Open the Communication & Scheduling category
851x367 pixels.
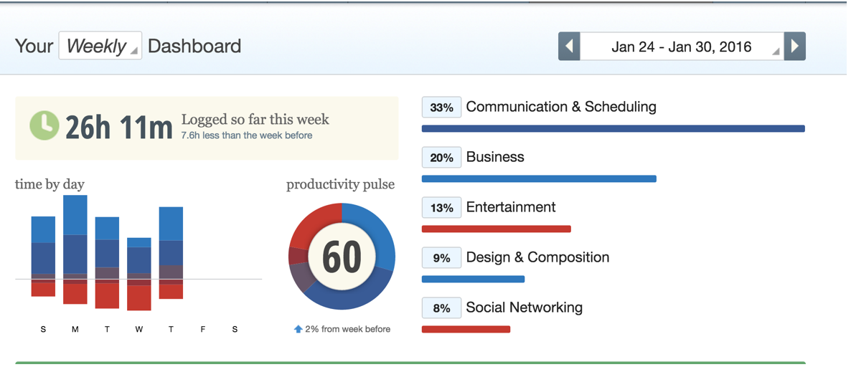click(561, 107)
